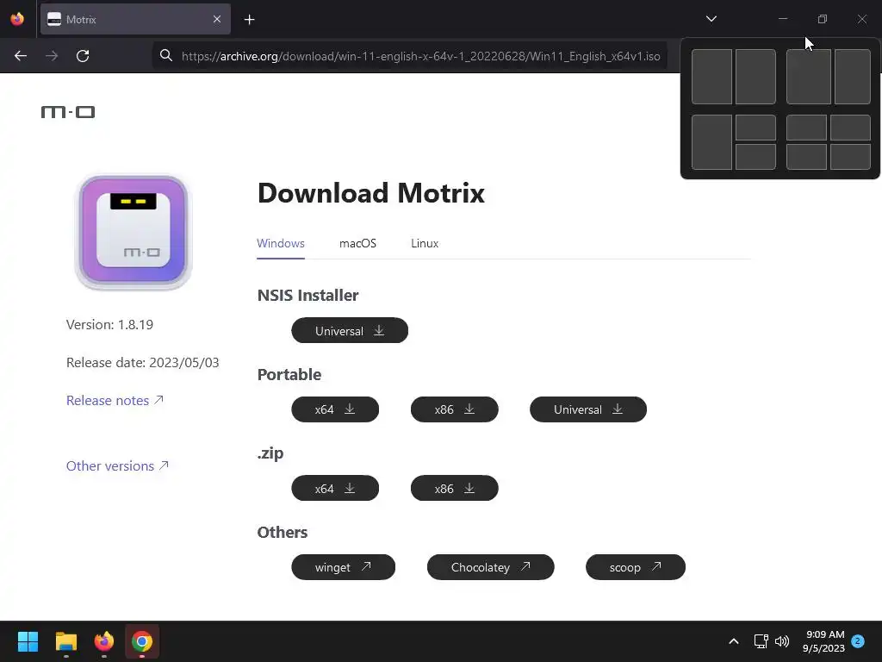Show hidden system tray icons
Screen dimensions: 882x662
click(734, 641)
